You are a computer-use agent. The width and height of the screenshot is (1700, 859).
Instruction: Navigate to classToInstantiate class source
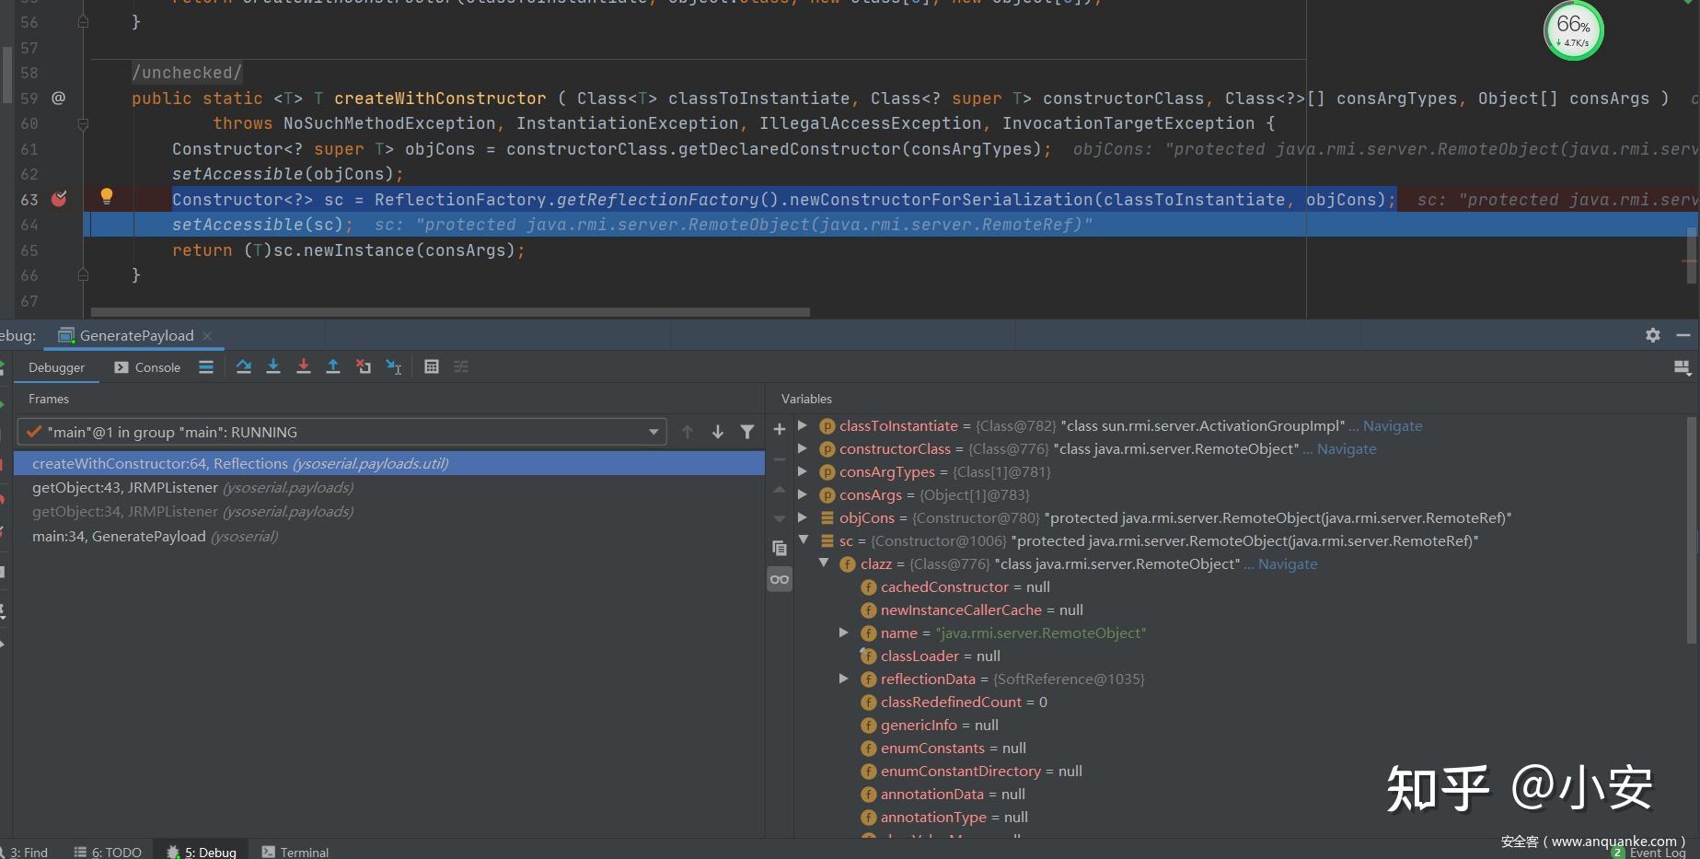click(x=1393, y=425)
